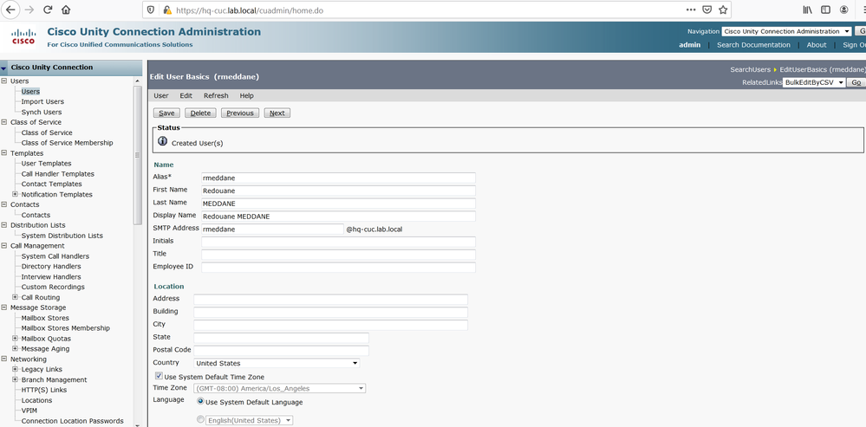Expand the Message Aging node
Viewport: 866px width, 427px height.
tap(15, 349)
